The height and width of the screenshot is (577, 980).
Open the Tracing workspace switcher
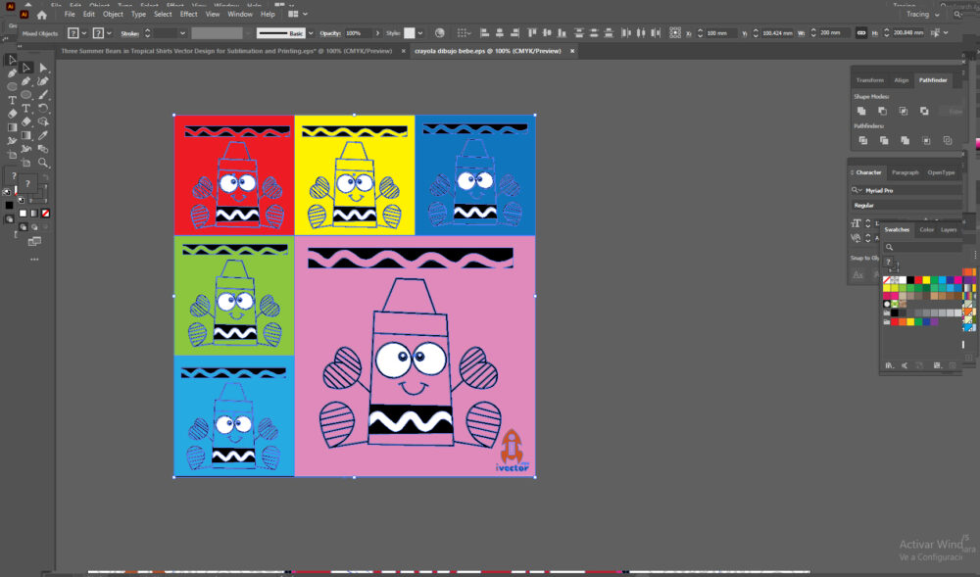click(x=922, y=14)
